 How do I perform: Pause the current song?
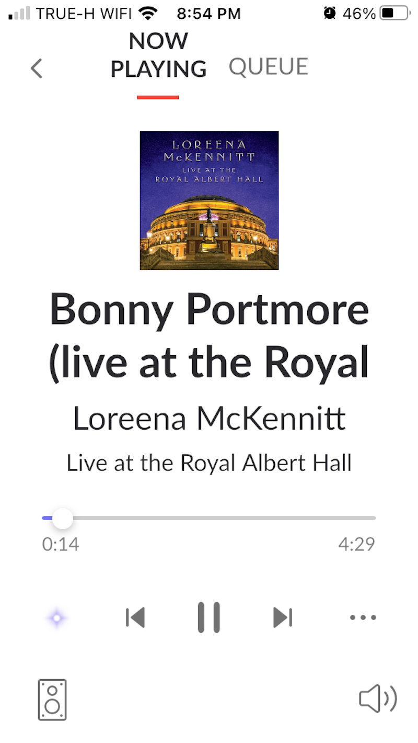coord(209,617)
